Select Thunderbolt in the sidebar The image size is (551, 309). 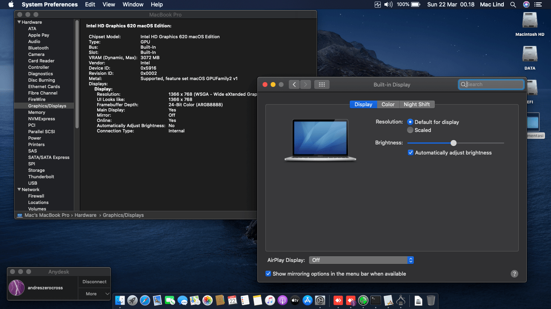41,177
